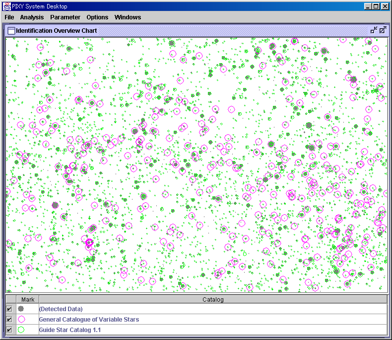Expand the Parameter menu
The width and height of the screenshot is (392, 340).
65,17
